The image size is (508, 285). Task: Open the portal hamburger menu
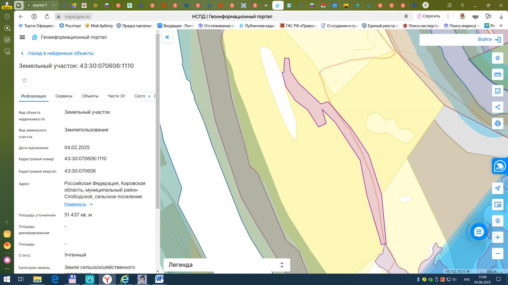tap(22, 37)
